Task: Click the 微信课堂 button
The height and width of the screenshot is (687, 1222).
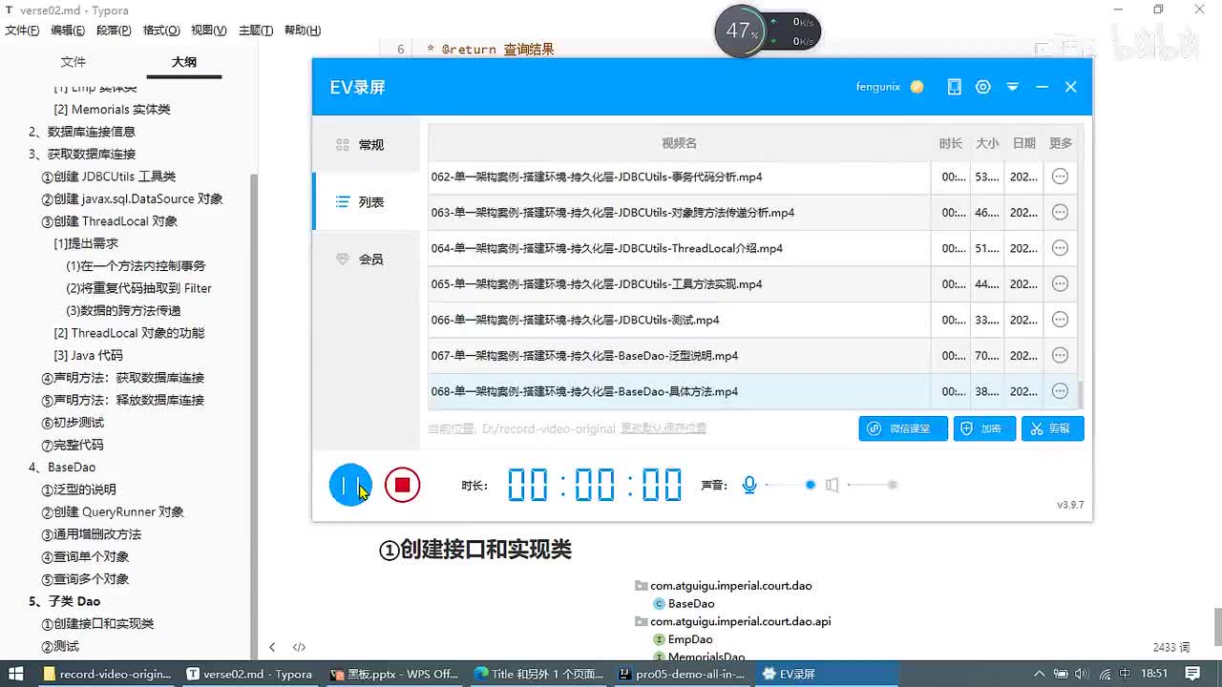Action: [x=903, y=428]
